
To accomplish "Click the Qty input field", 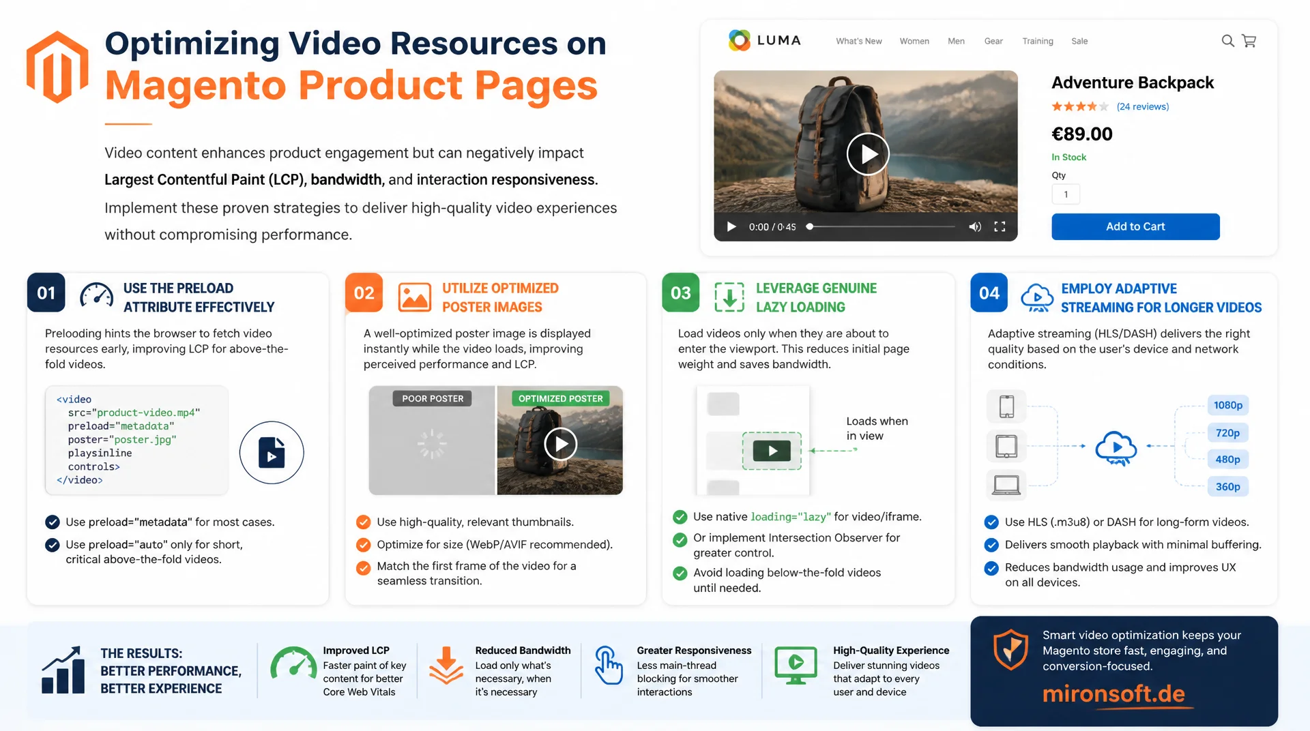I will point(1066,194).
